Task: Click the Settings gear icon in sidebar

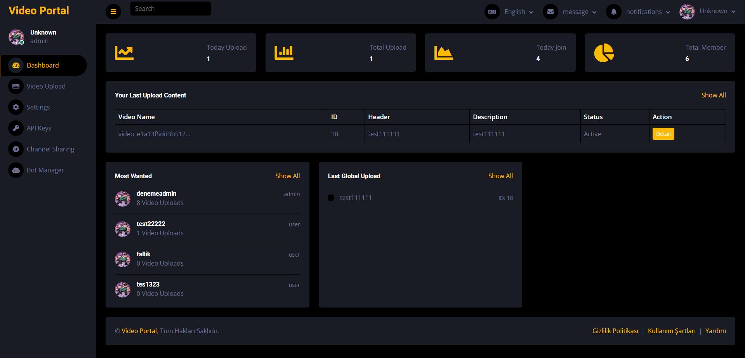Action: tap(16, 107)
